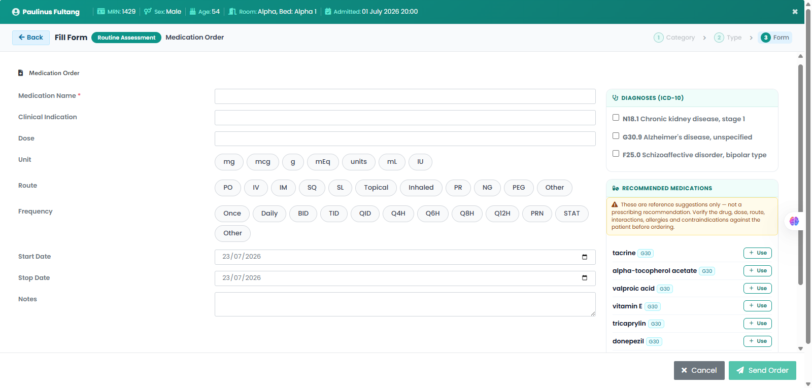The width and height of the screenshot is (812, 388).
Task: Send the medication order
Action: (762, 370)
